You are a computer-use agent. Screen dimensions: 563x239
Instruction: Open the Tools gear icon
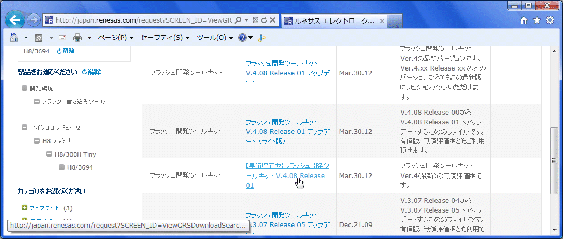click(x=550, y=20)
